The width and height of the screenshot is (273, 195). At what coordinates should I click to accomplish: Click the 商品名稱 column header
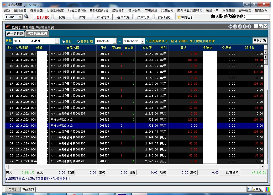pos(73,48)
